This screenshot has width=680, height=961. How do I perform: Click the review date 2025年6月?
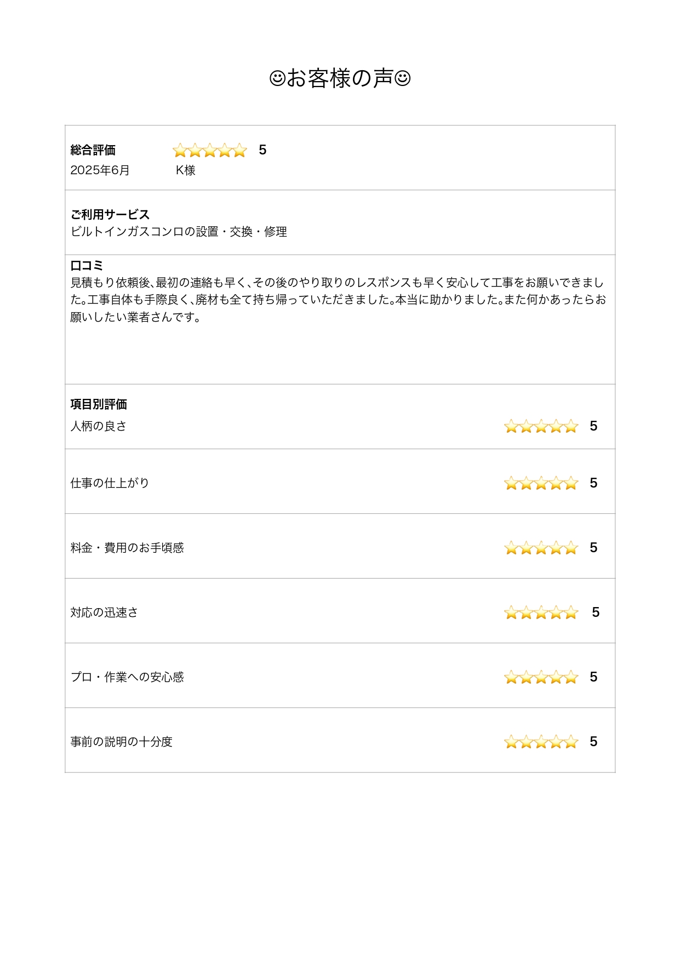click(x=100, y=170)
